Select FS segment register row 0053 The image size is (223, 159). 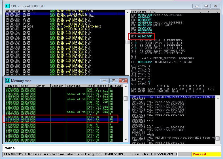point(162,51)
